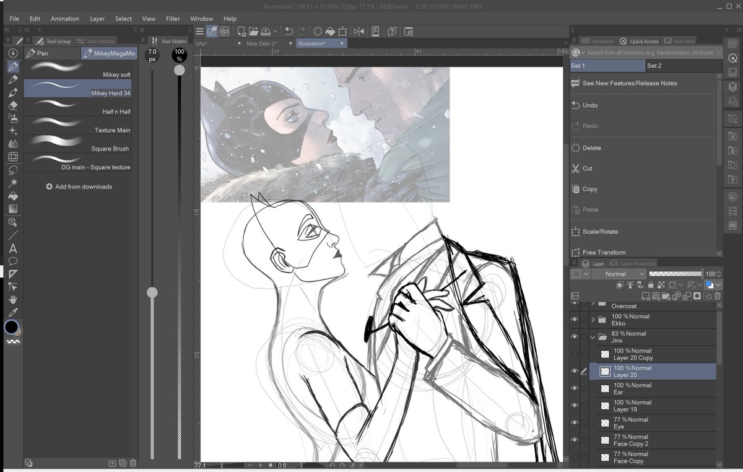Click the New raster layer icon
The width and height of the screenshot is (743, 472).
click(x=646, y=296)
